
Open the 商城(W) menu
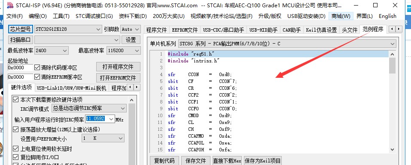click(x=341, y=16)
